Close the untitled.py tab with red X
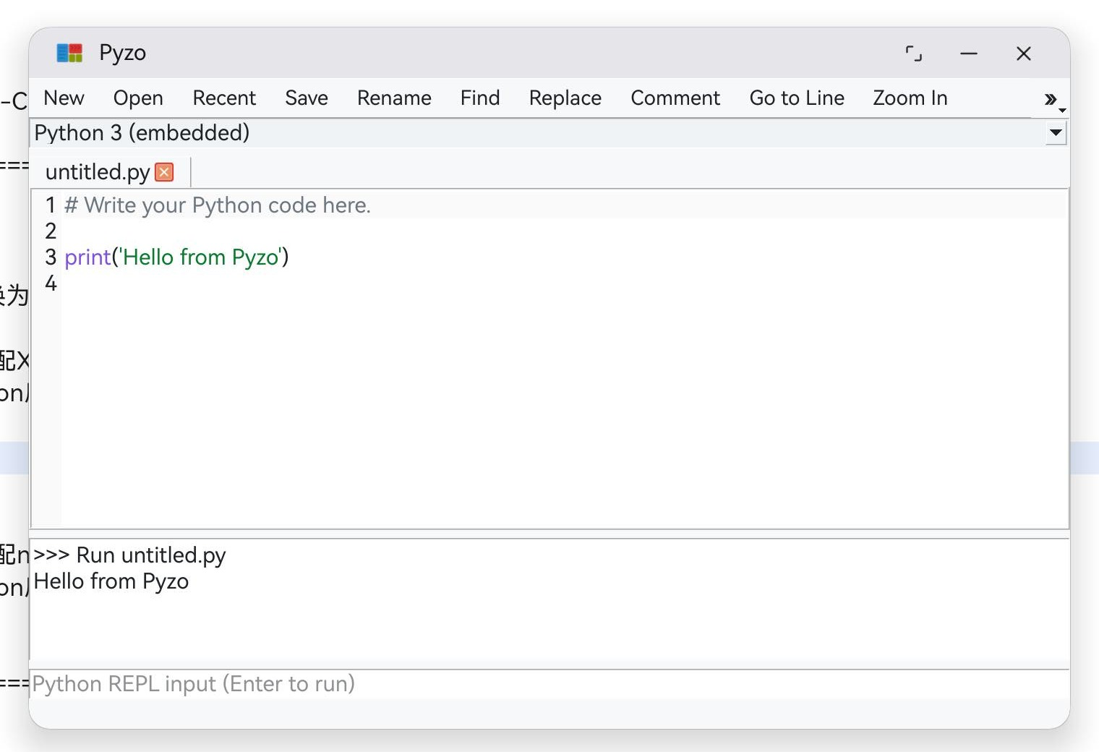1099x752 pixels. 164,172
